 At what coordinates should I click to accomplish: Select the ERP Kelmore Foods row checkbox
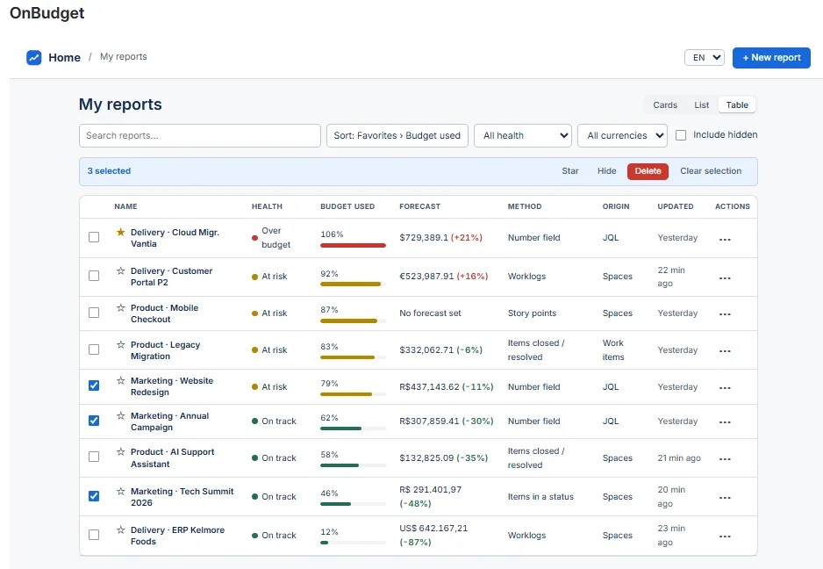pos(94,535)
